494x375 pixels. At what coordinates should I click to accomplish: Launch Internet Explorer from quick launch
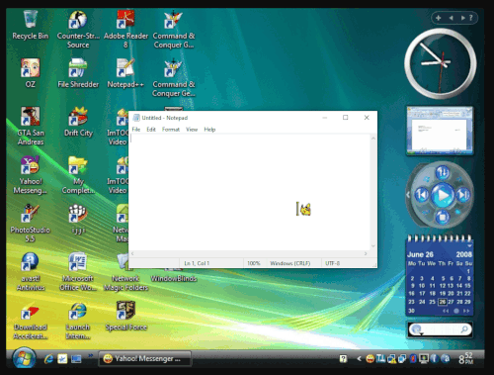click(48, 358)
